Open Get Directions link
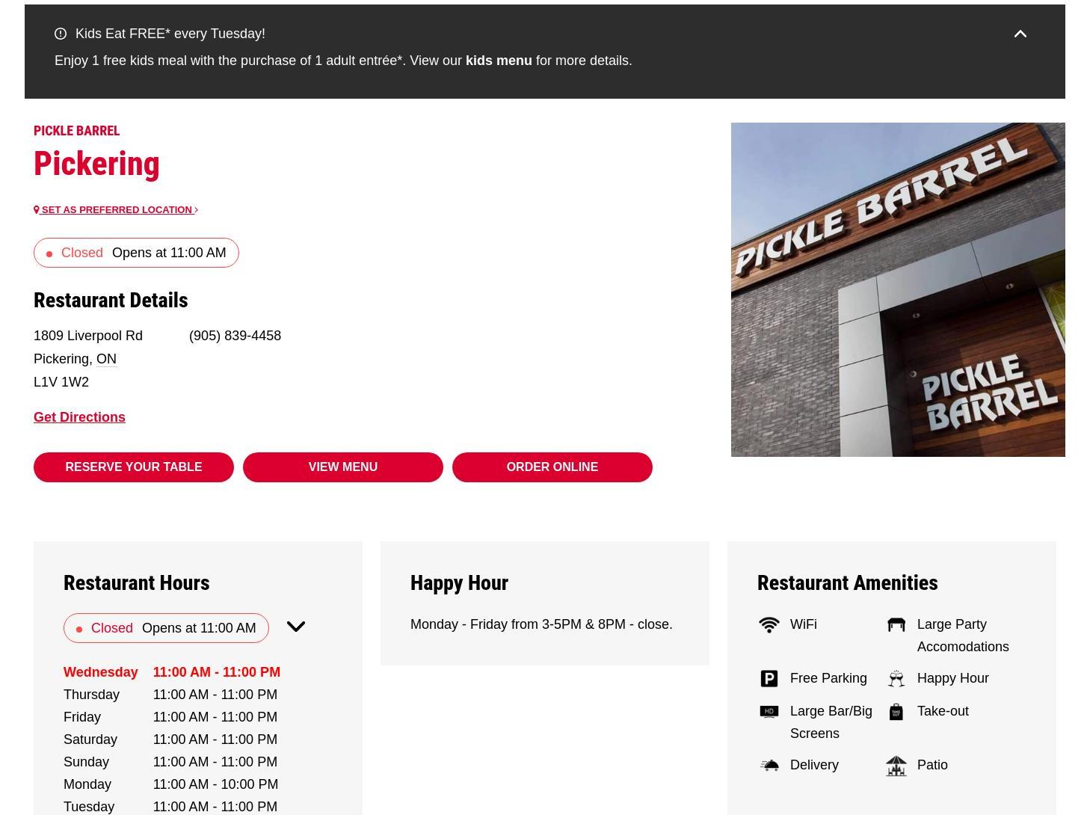The height and width of the screenshot is (815, 1090). point(79,417)
